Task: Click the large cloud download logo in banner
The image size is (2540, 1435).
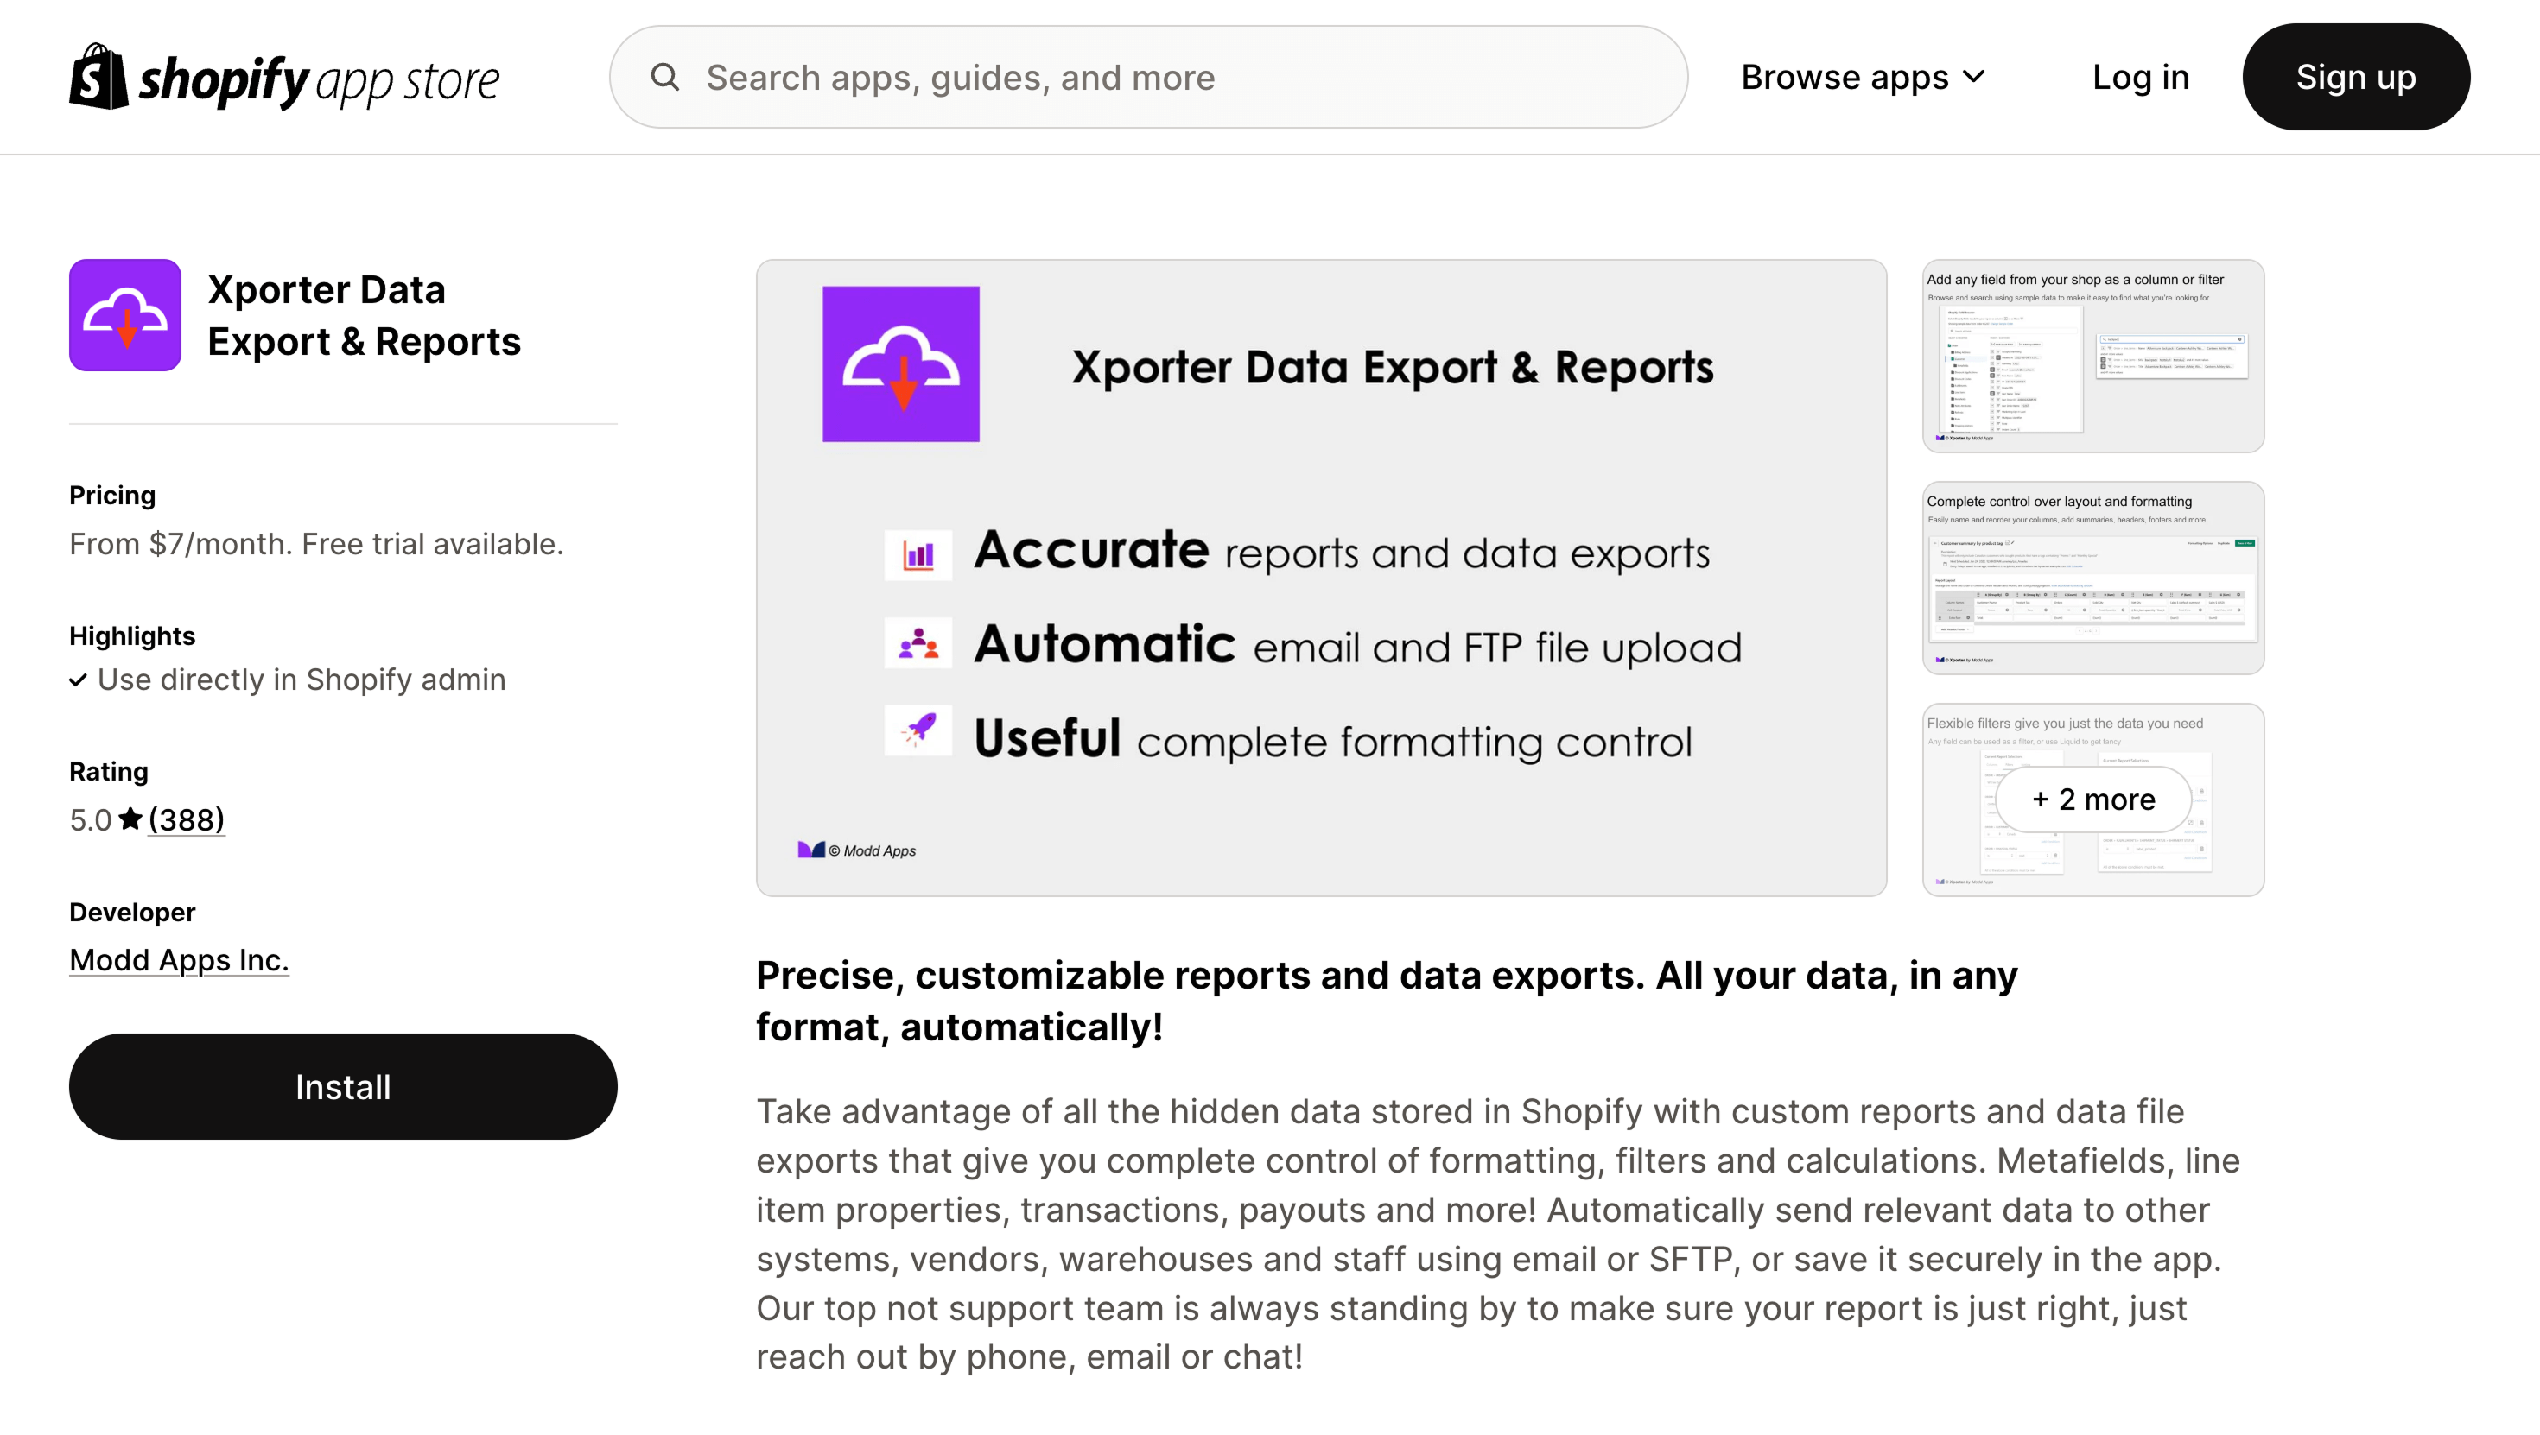Action: click(x=901, y=363)
